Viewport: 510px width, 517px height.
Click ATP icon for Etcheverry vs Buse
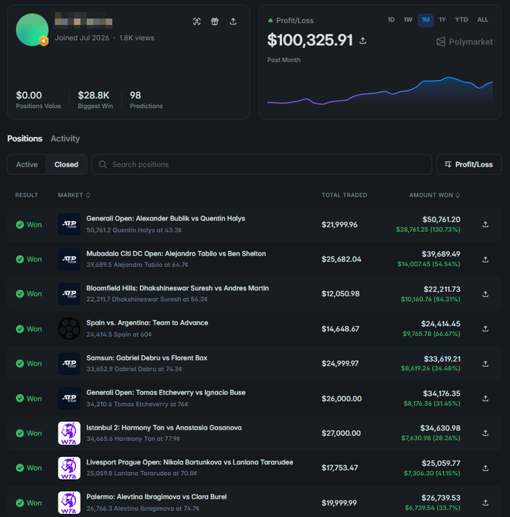click(69, 398)
